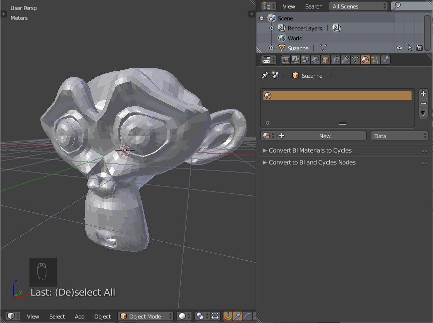Expand RenderLayers item in outliner
Image resolution: width=433 pixels, height=323 pixels.
click(271, 28)
